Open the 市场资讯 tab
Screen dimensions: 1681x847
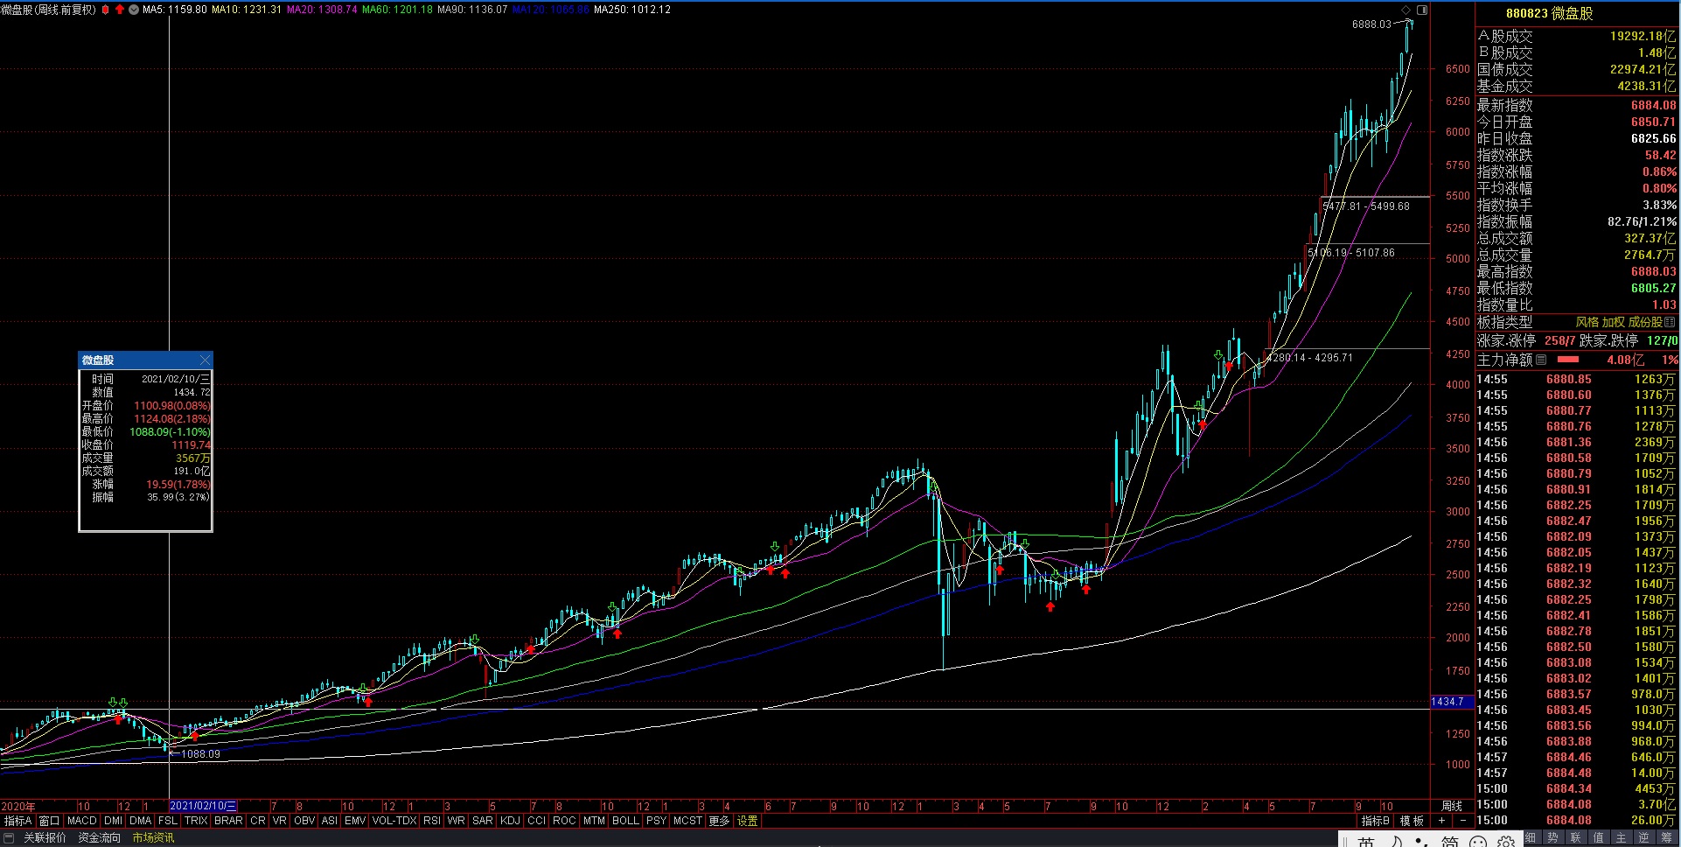[153, 838]
